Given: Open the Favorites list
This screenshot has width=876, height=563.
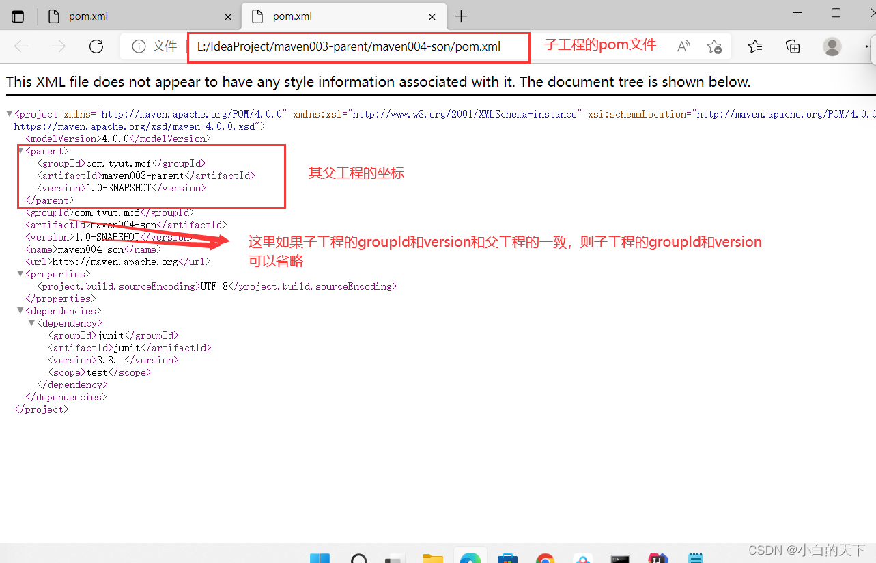Looking at the screenshot, I should pyautogui.click(x=755, y=46).
